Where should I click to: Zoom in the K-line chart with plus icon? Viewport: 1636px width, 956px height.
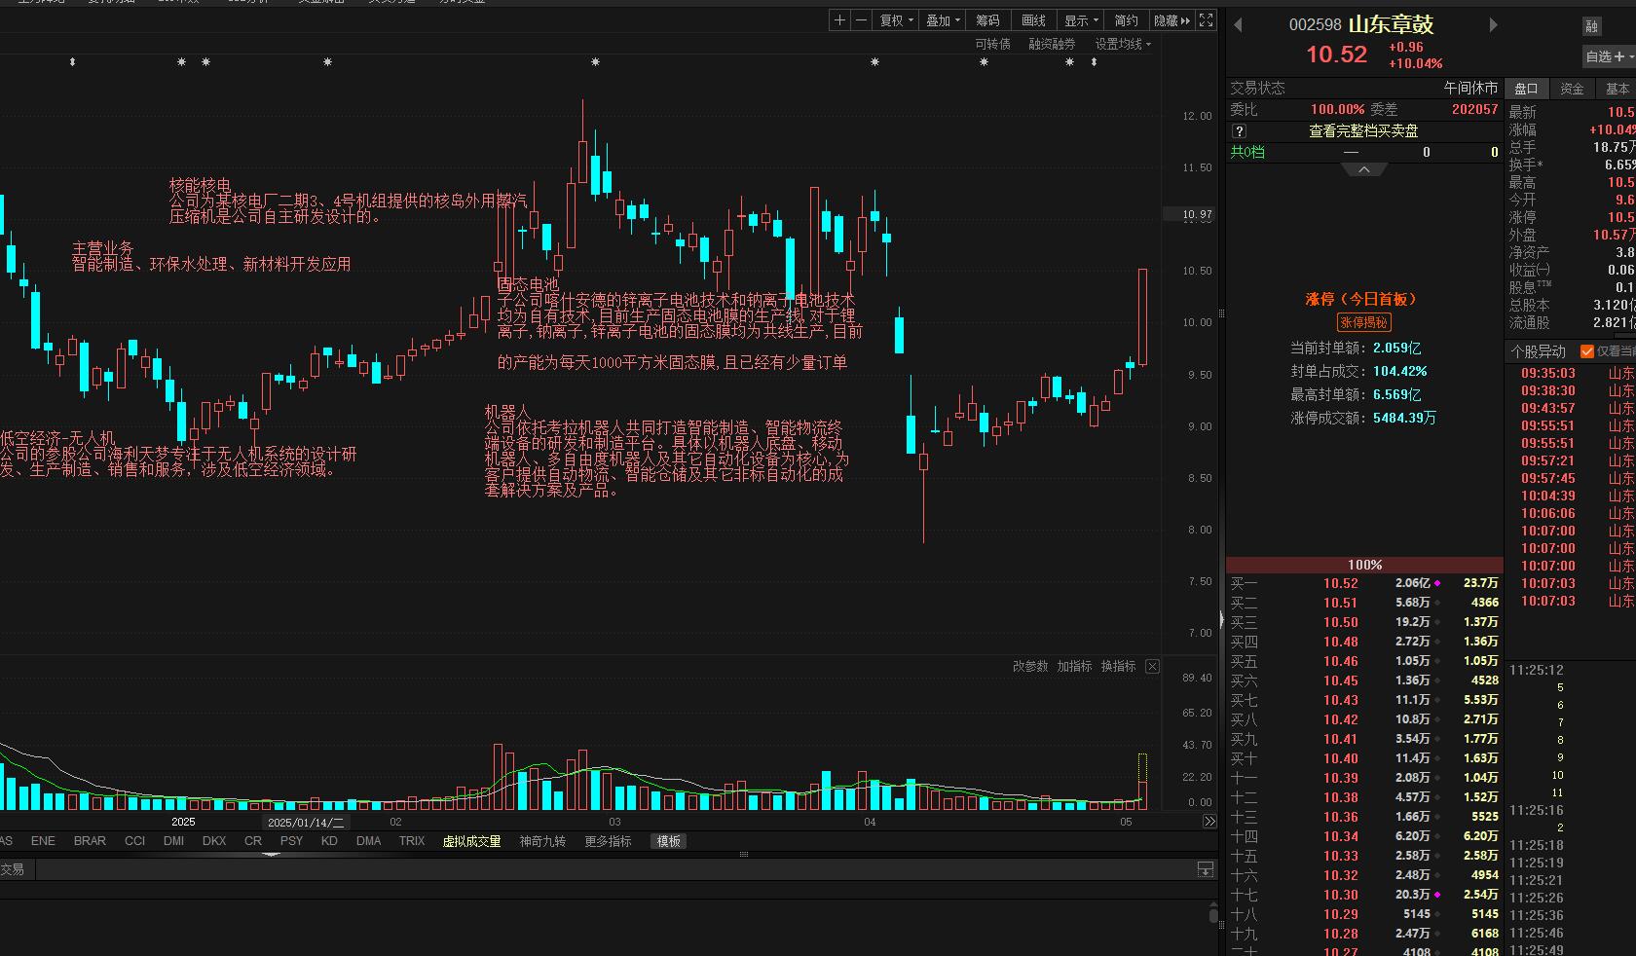tap(839, 20)
